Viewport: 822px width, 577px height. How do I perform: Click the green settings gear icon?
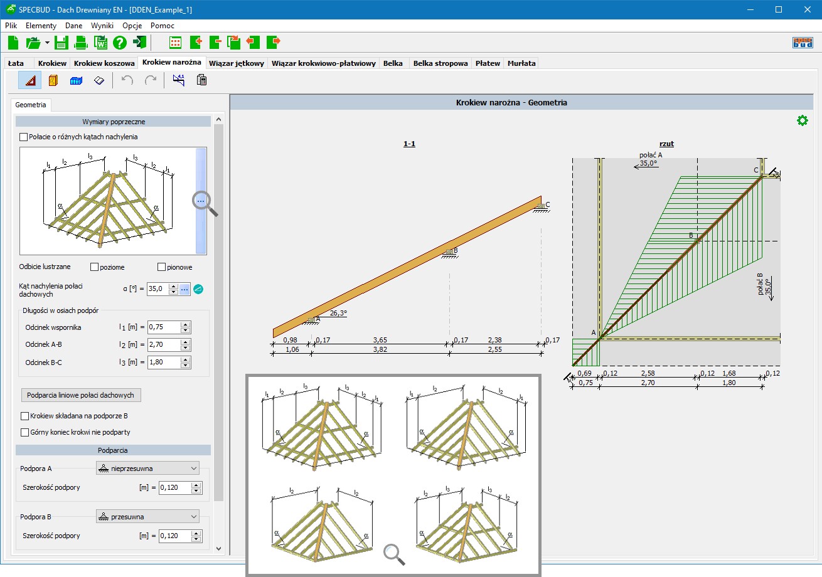click(802, 120)
